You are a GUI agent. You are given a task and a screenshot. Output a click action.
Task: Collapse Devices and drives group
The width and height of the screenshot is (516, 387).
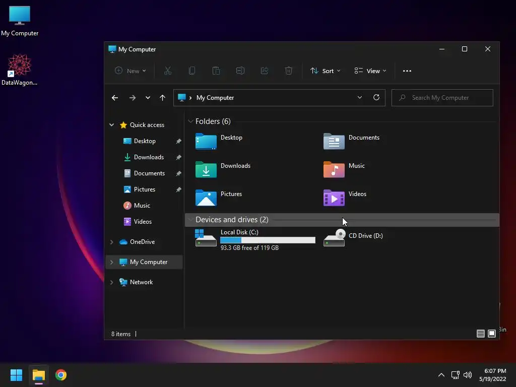[x=190, y=220]
